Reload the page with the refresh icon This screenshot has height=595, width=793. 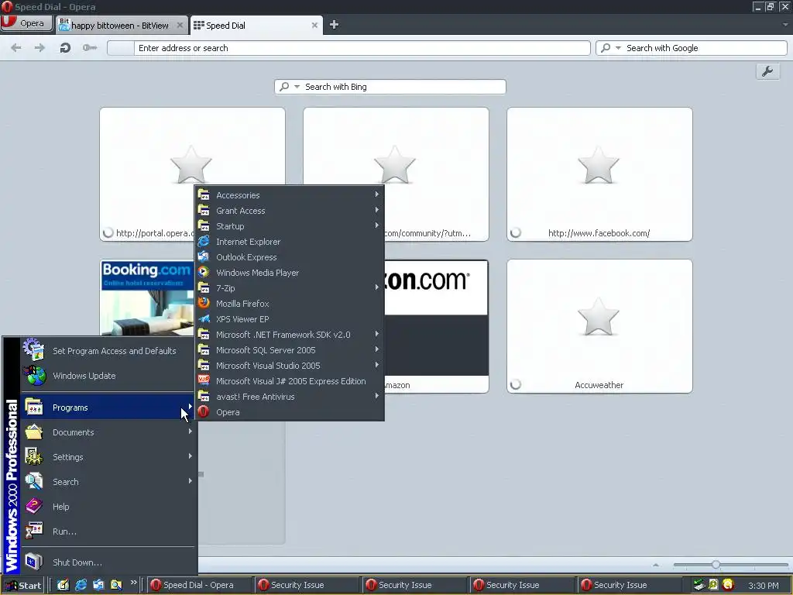tap(65, 48)
